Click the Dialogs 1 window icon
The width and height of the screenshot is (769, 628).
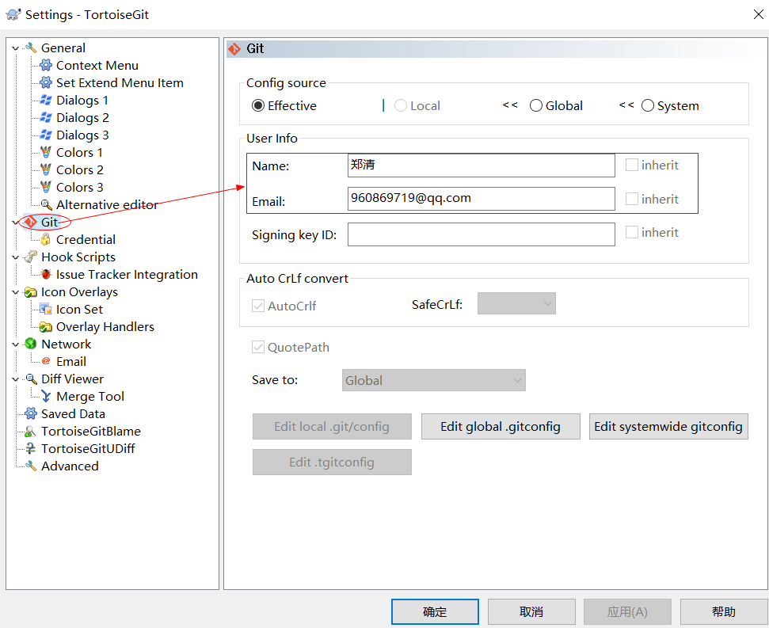(46, 100)
